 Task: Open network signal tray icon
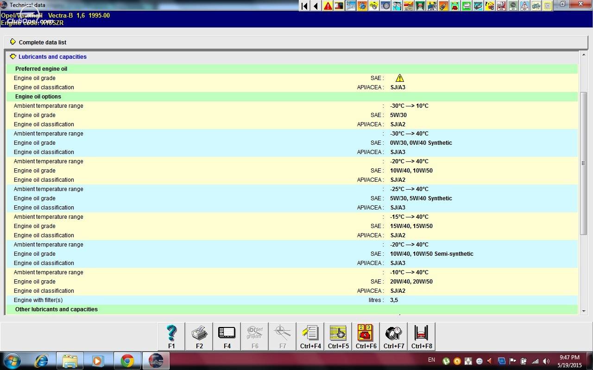(x=535, y=361)
